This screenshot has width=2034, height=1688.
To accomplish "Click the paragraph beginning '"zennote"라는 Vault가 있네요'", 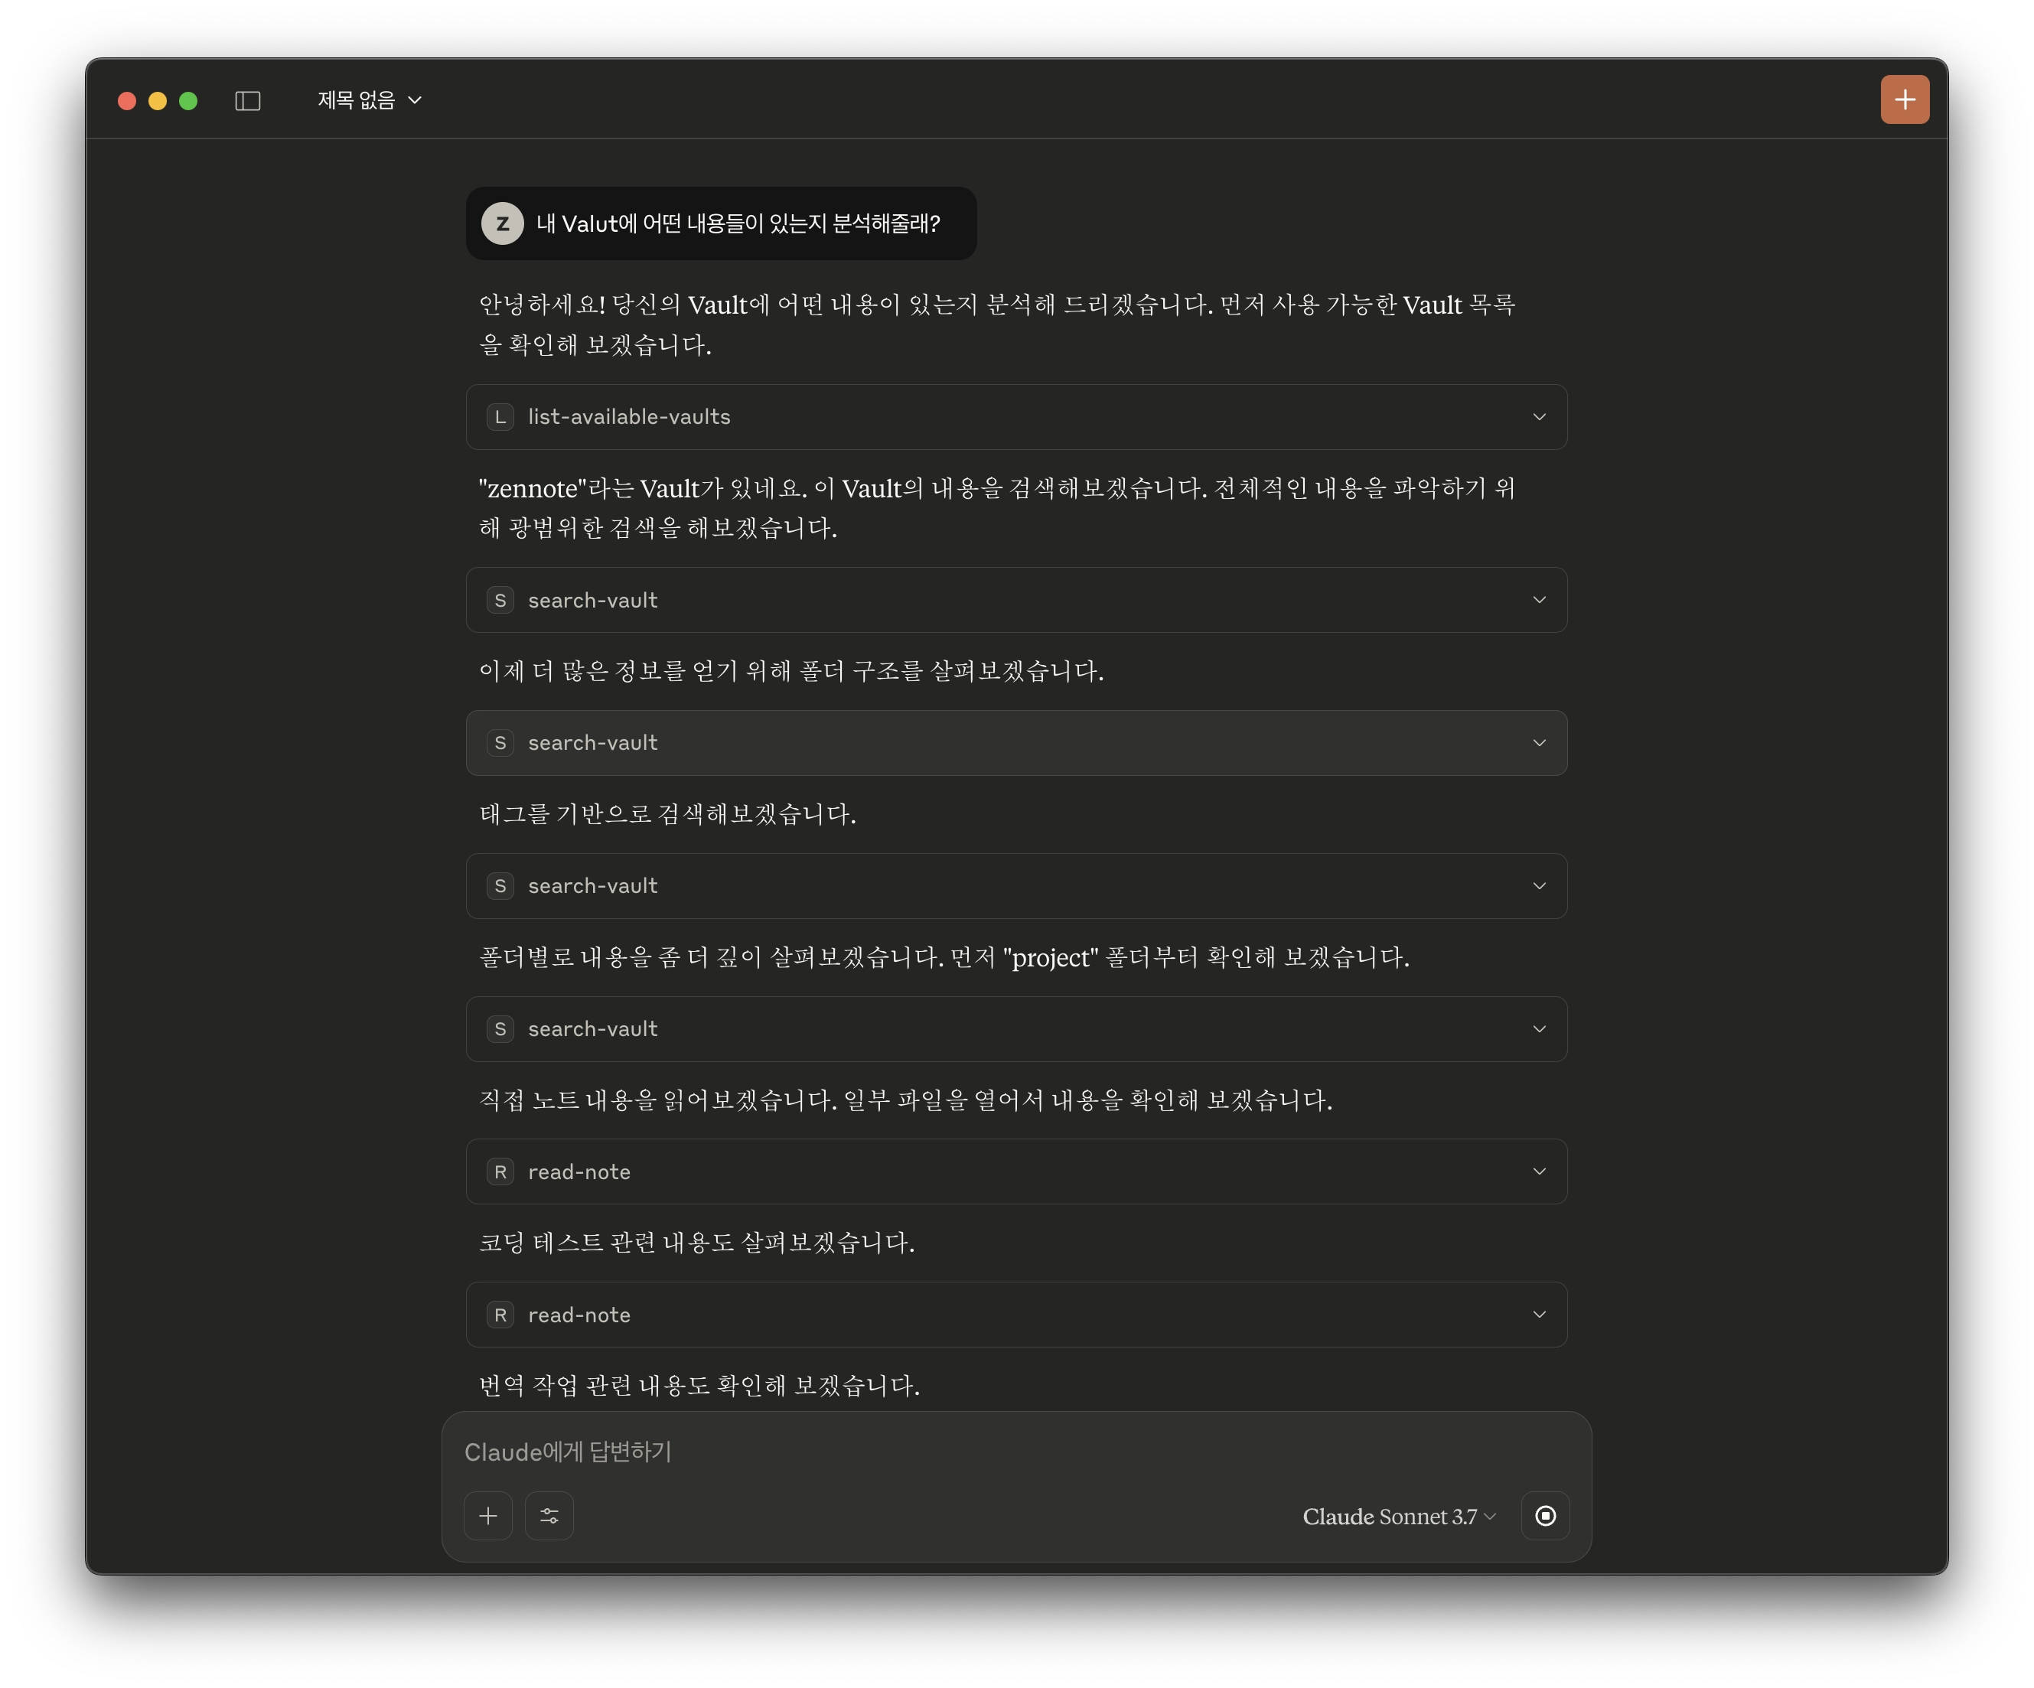I will [998, 507].
